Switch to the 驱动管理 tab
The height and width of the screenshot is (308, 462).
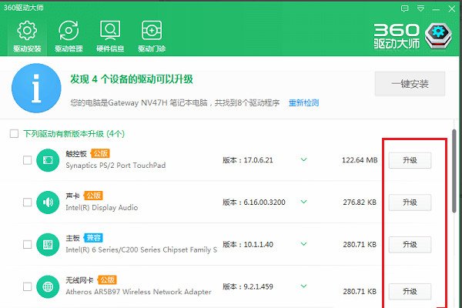point(68,36)
